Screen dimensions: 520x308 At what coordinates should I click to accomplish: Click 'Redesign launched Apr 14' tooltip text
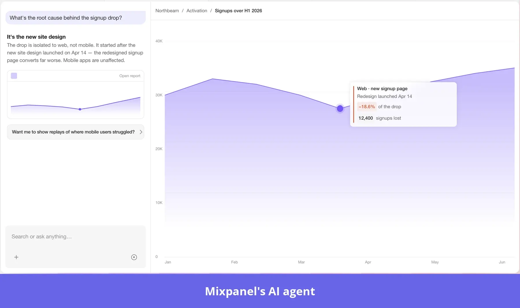(385, 97)
